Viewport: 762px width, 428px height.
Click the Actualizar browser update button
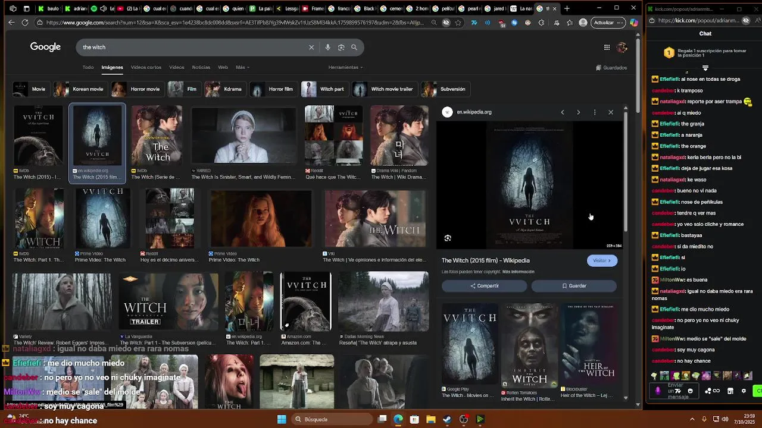pyautogui.click(x=607, y=23)
